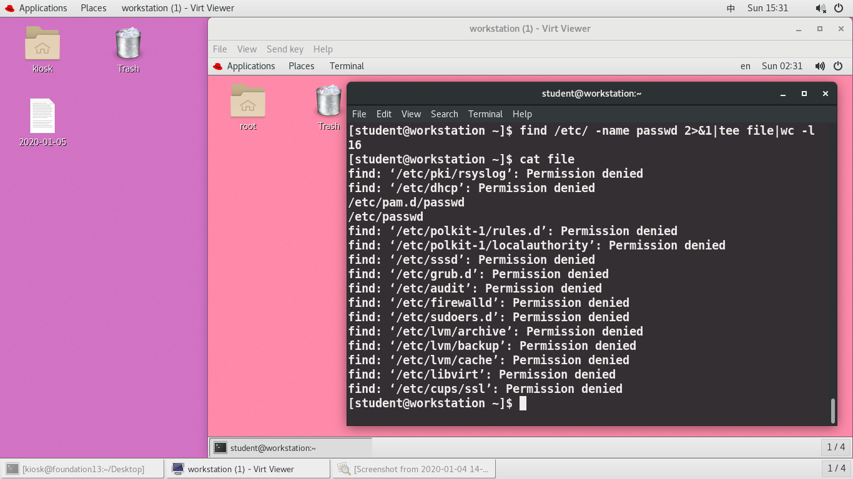Open terminal Search menu
Viewport: 853px width, 479px height.
tap(444, 114)
